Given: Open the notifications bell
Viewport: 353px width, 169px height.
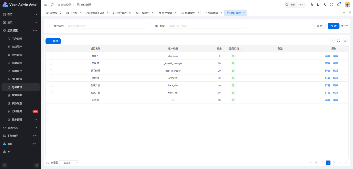Looking at the screenshot, I should click(338, 5).
